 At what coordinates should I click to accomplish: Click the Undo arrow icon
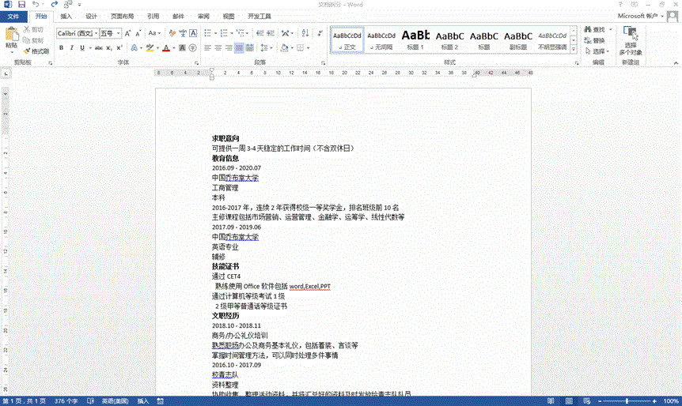click(x=36, y=5)
